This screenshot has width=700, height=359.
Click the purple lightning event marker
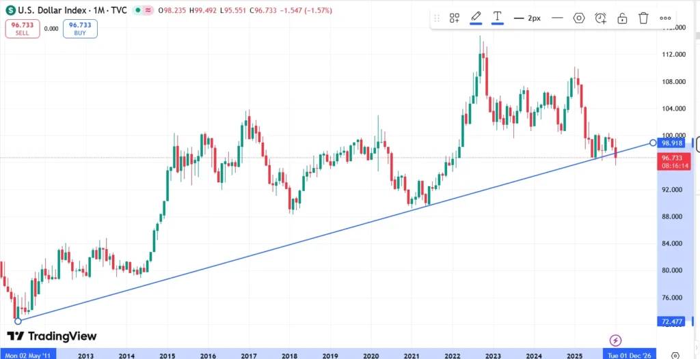click(615, 340)
